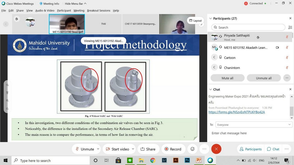Open the Breakout Sessions menu
The height and width of the screenshot is (165, 294).
coord(98,11)
